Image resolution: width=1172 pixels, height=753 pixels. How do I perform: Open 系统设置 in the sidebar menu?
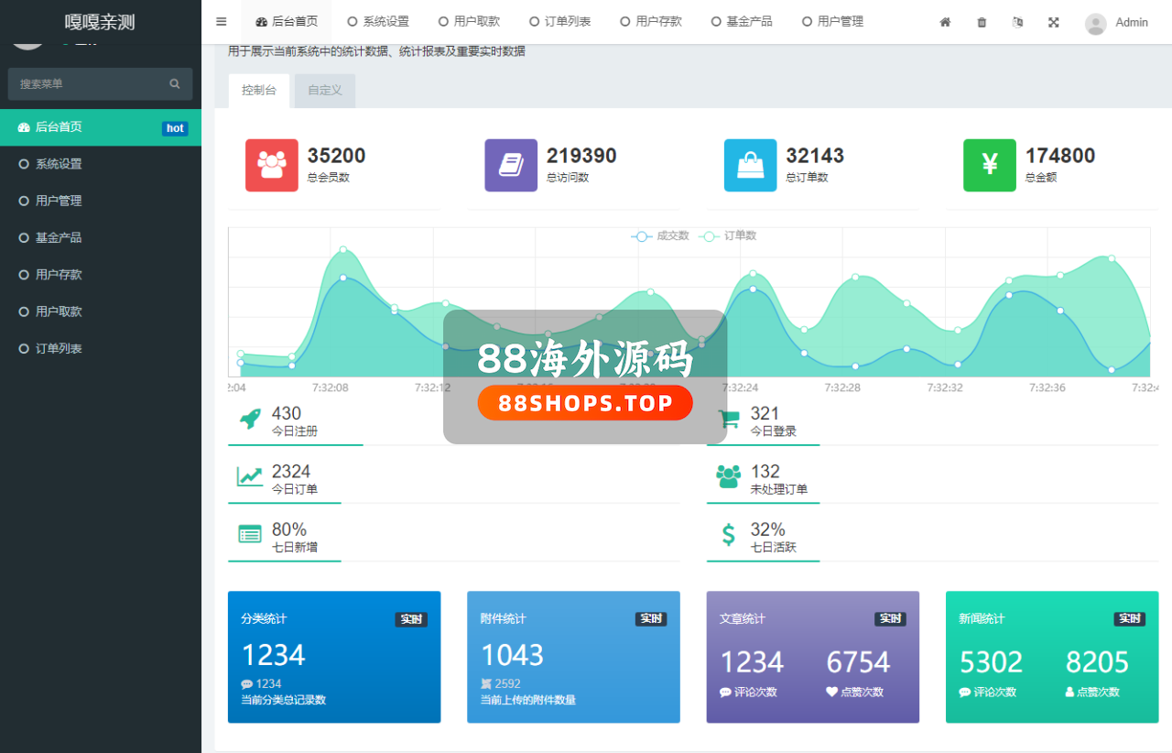(x=59, y=164)
